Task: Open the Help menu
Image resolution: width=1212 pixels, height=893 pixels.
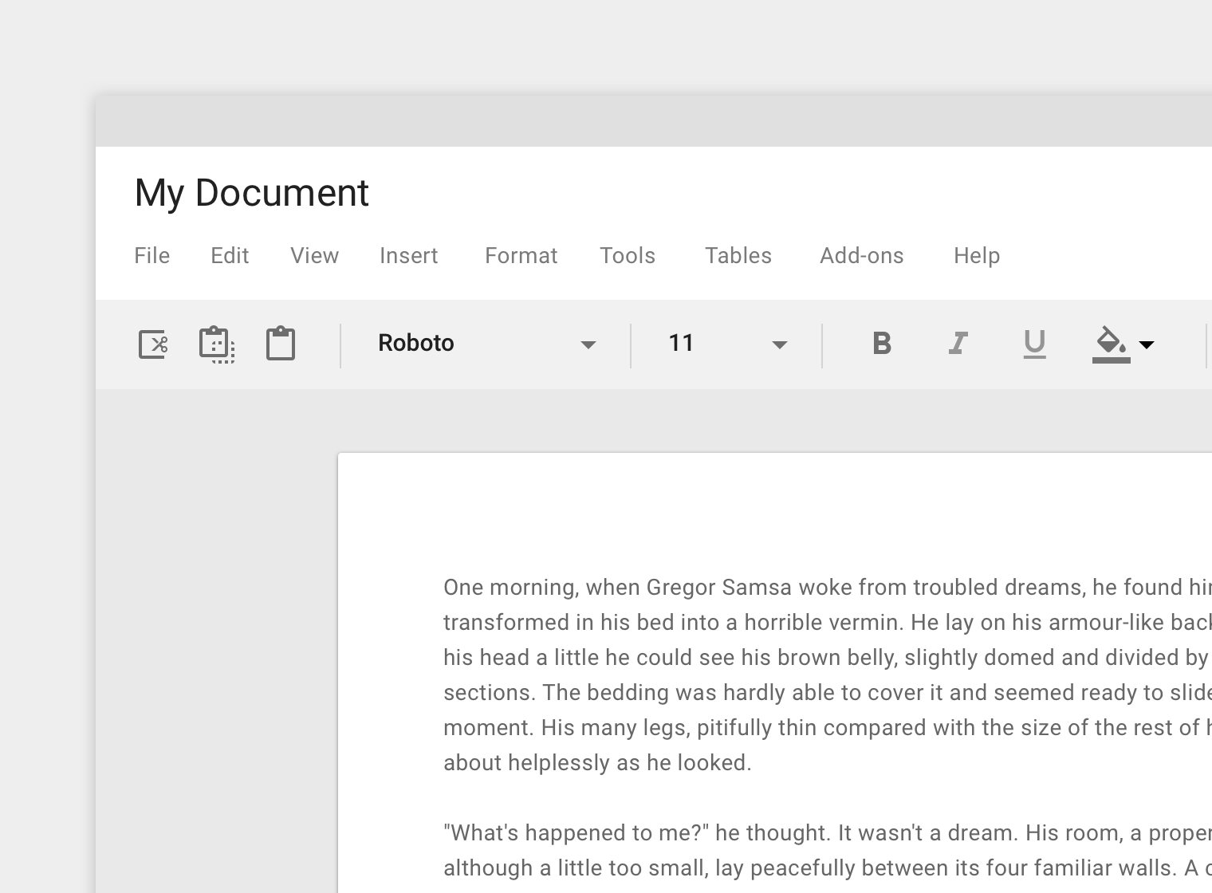Action: coord(977,255)
